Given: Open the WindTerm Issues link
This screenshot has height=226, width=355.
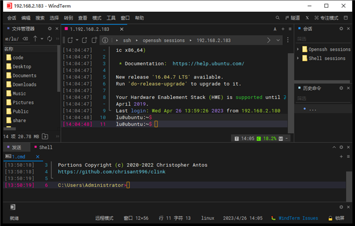Looking at the screenshot, I should [x=298, y=218].
